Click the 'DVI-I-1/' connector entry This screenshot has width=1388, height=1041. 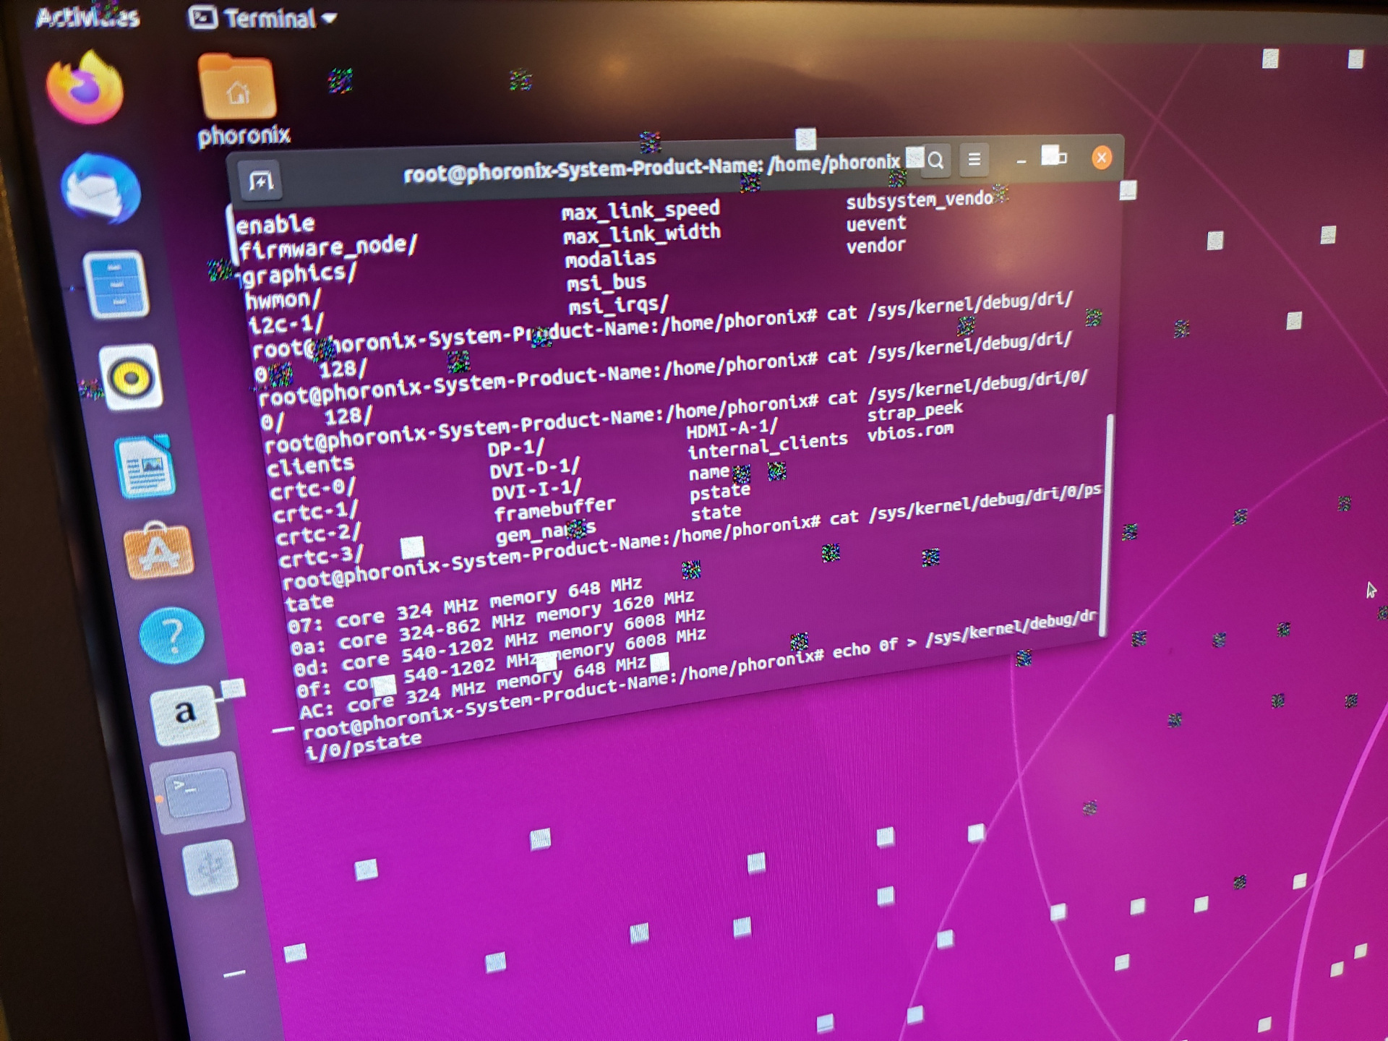pos(536,489)
